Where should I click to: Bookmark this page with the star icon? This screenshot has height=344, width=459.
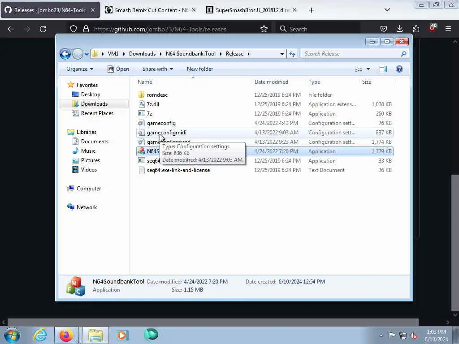click(264, 29)
